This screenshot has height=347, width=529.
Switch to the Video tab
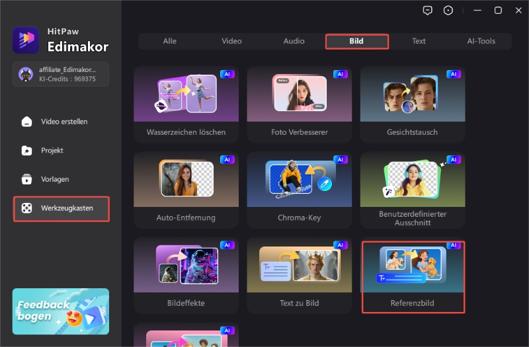point(231,41)
